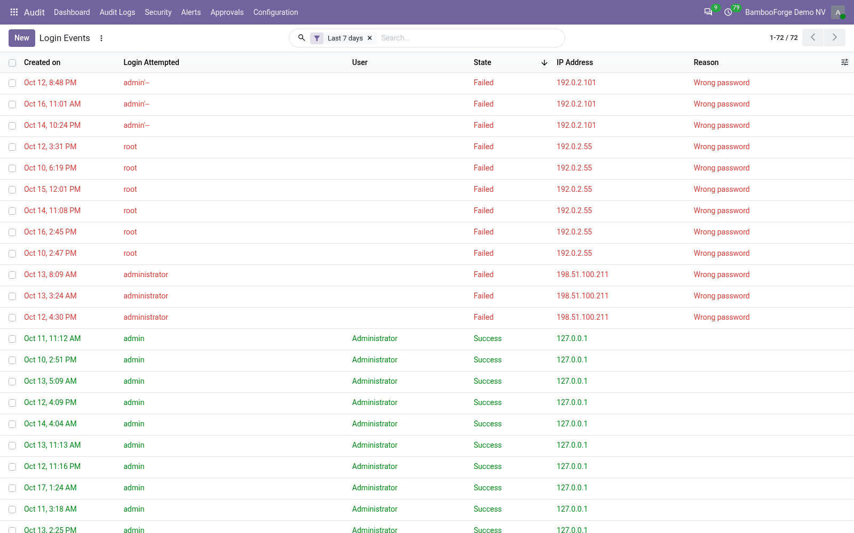Image resolution: width=854 pixels, height=533 pixels.
Task: Open the apps grid menu icon
Action: tap(14, 12)
